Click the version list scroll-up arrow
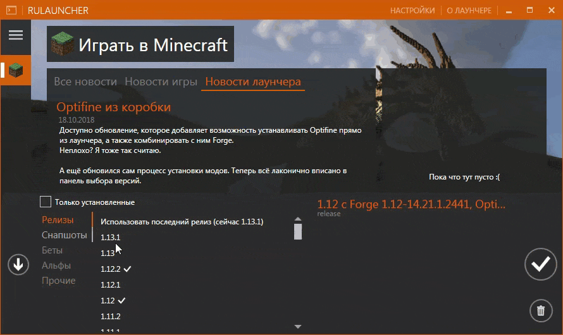The image size is (563, 335). click(298, 219)
